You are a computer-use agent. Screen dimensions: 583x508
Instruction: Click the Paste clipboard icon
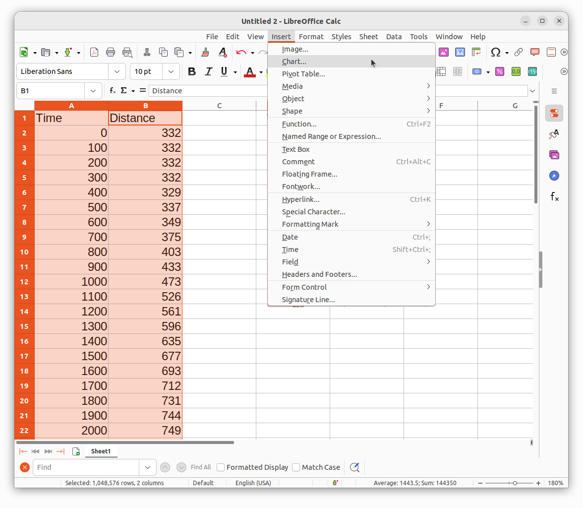[x=179, y=53]
